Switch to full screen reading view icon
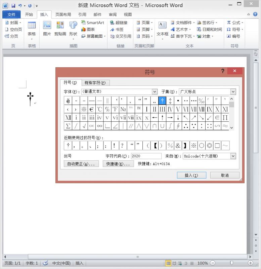This screenshot has height=269, width=261. coord(174,263)
